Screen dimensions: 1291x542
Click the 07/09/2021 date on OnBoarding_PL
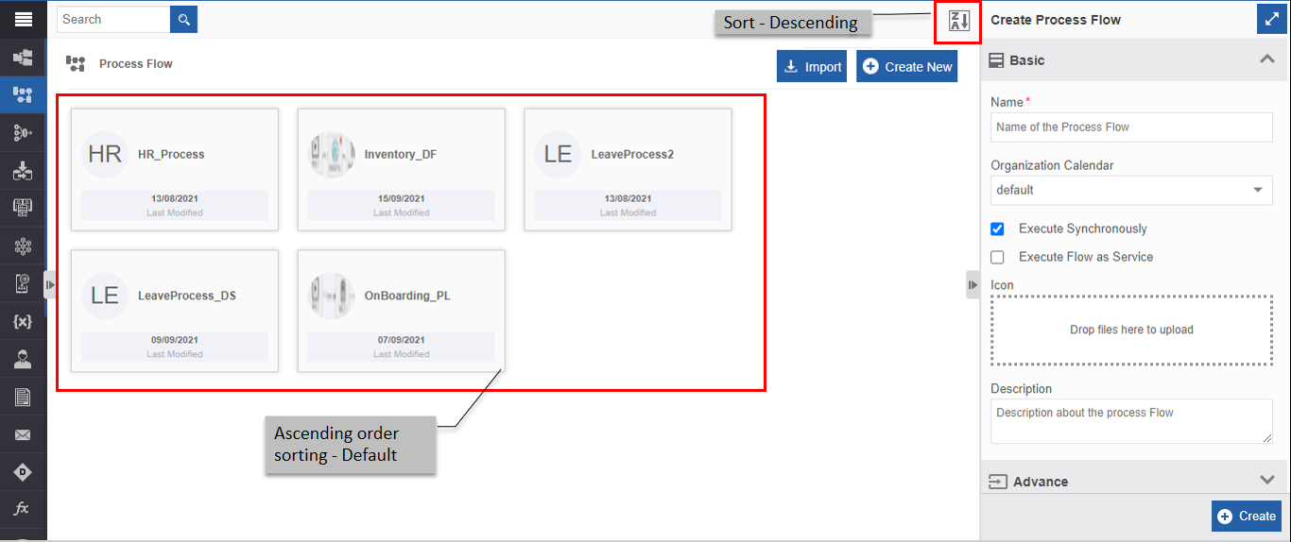point(401,341)
